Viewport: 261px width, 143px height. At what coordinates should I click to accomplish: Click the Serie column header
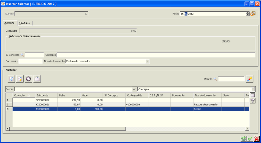233,95
